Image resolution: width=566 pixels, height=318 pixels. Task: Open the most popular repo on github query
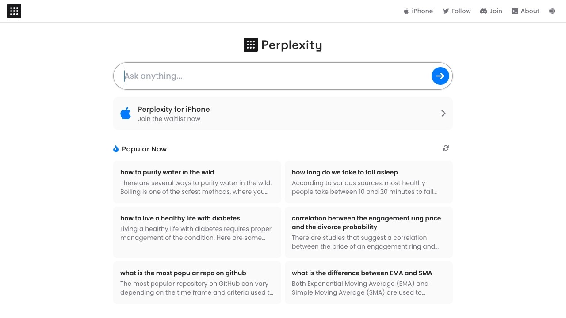[197, 282]
